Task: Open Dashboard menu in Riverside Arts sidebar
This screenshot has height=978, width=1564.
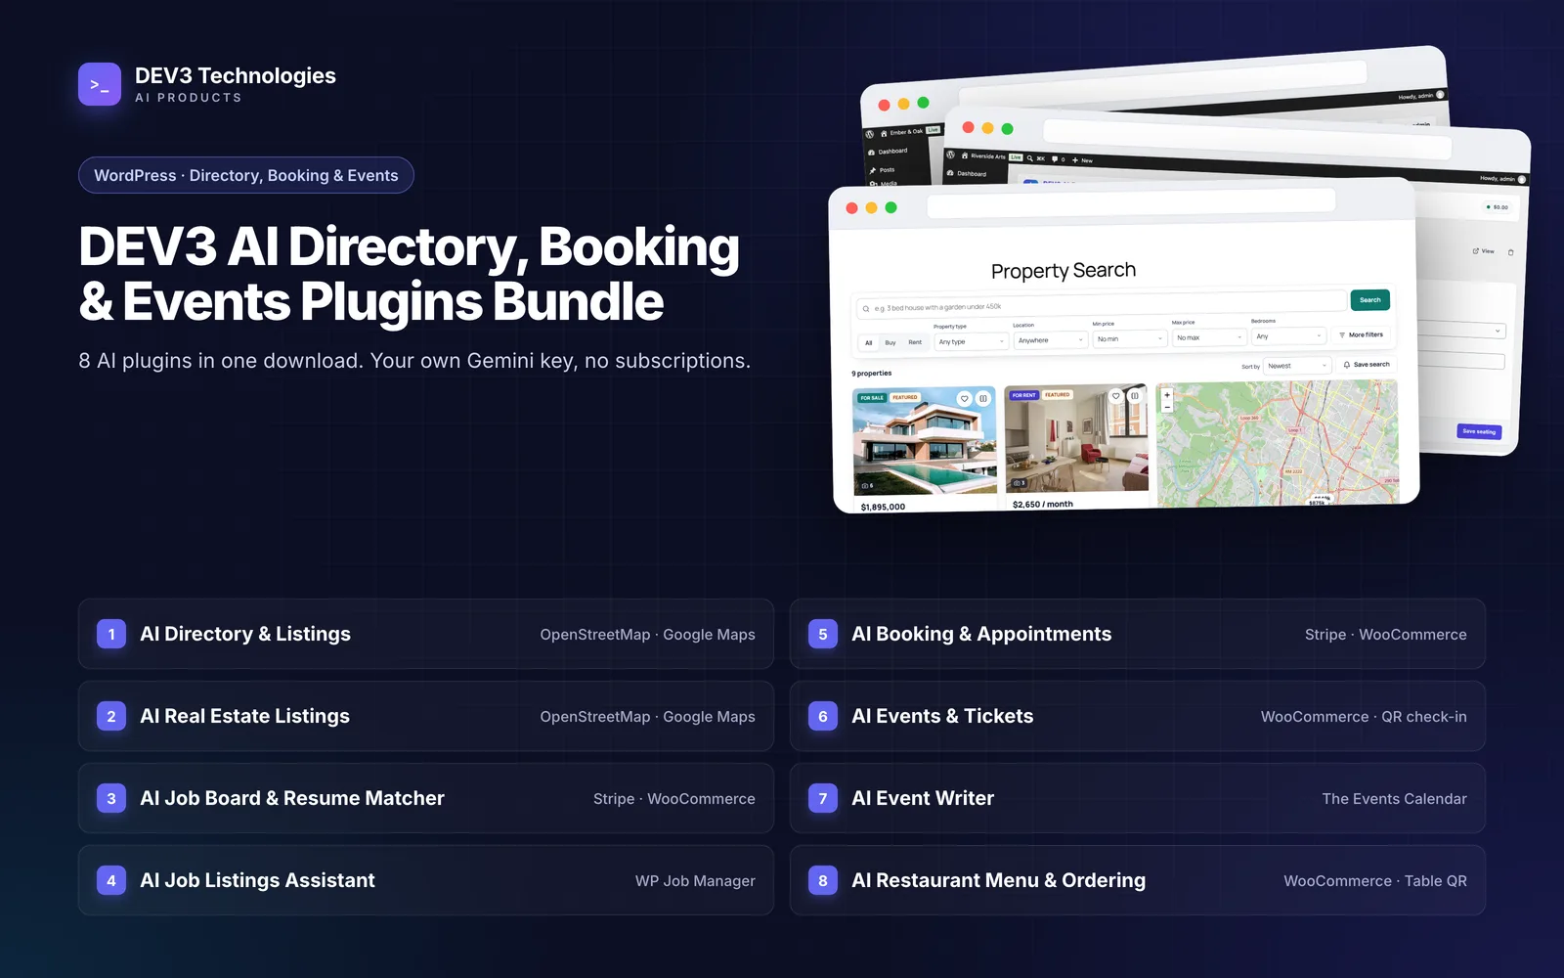Action: pos(966,173)
